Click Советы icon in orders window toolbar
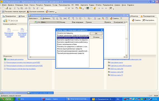 click(x=114, y=18)
